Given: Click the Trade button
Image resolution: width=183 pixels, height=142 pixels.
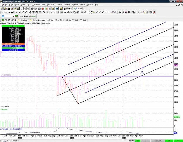Looking at the screenshot, I should (x=78, y=8).
